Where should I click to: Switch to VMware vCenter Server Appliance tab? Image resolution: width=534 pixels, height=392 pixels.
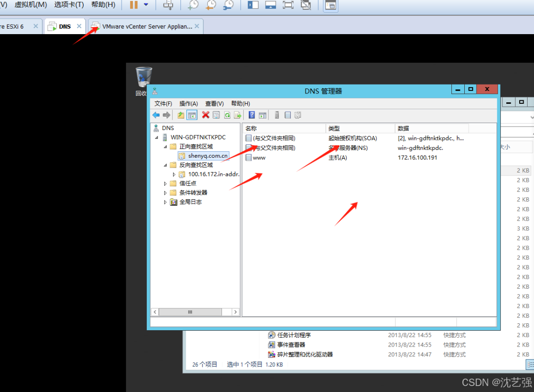[x=146, y=27]
